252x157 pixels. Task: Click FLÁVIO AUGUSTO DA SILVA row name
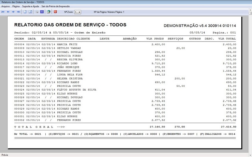pos(77,90)
